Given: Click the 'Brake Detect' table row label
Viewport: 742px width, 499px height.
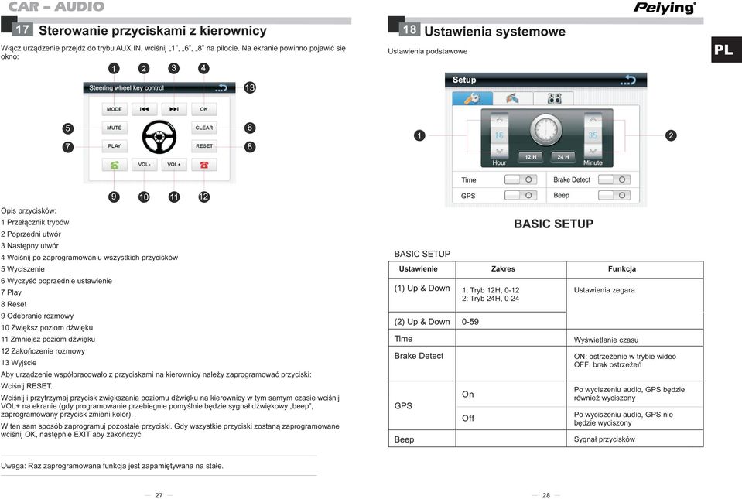Looking at the screenshot, I should tap(419, 356).
